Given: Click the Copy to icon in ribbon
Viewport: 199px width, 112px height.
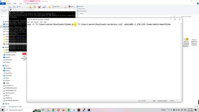Looking at the screenshot, I should pyautogui.click(x=35, y=7).
